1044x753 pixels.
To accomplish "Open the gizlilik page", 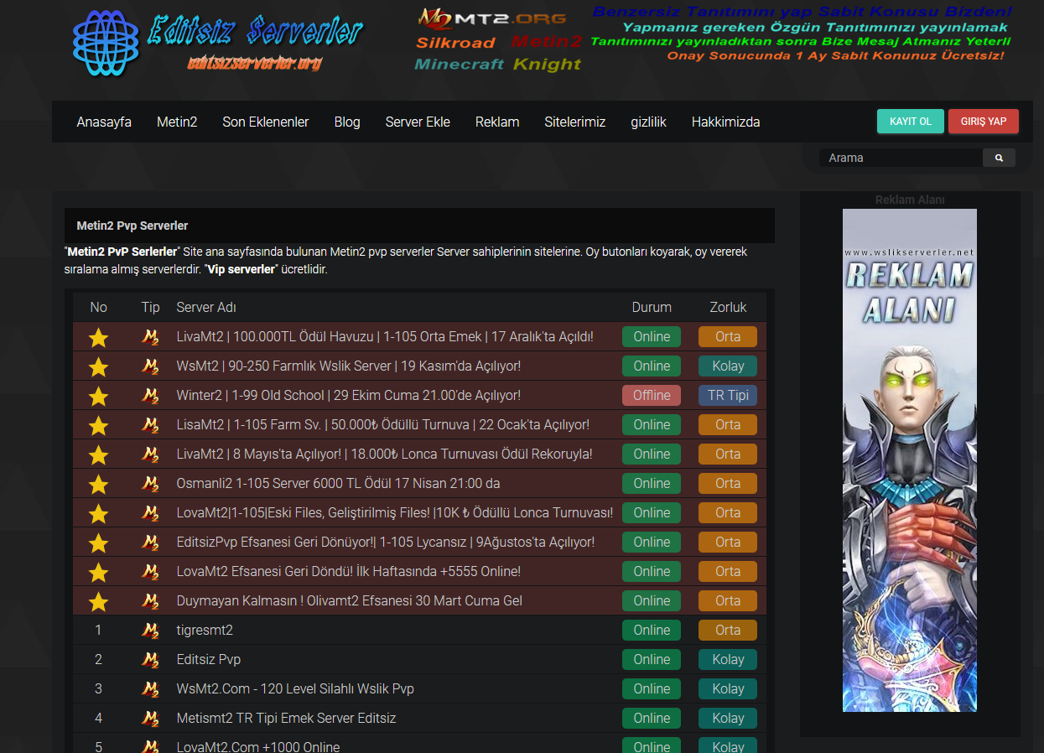I will tap(648, 122).
